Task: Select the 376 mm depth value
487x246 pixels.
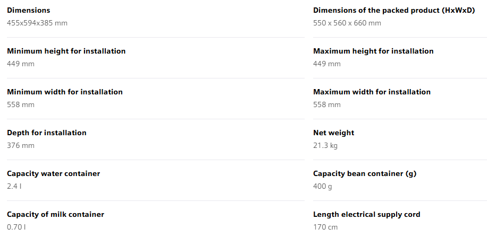Action: pos(21,145)
